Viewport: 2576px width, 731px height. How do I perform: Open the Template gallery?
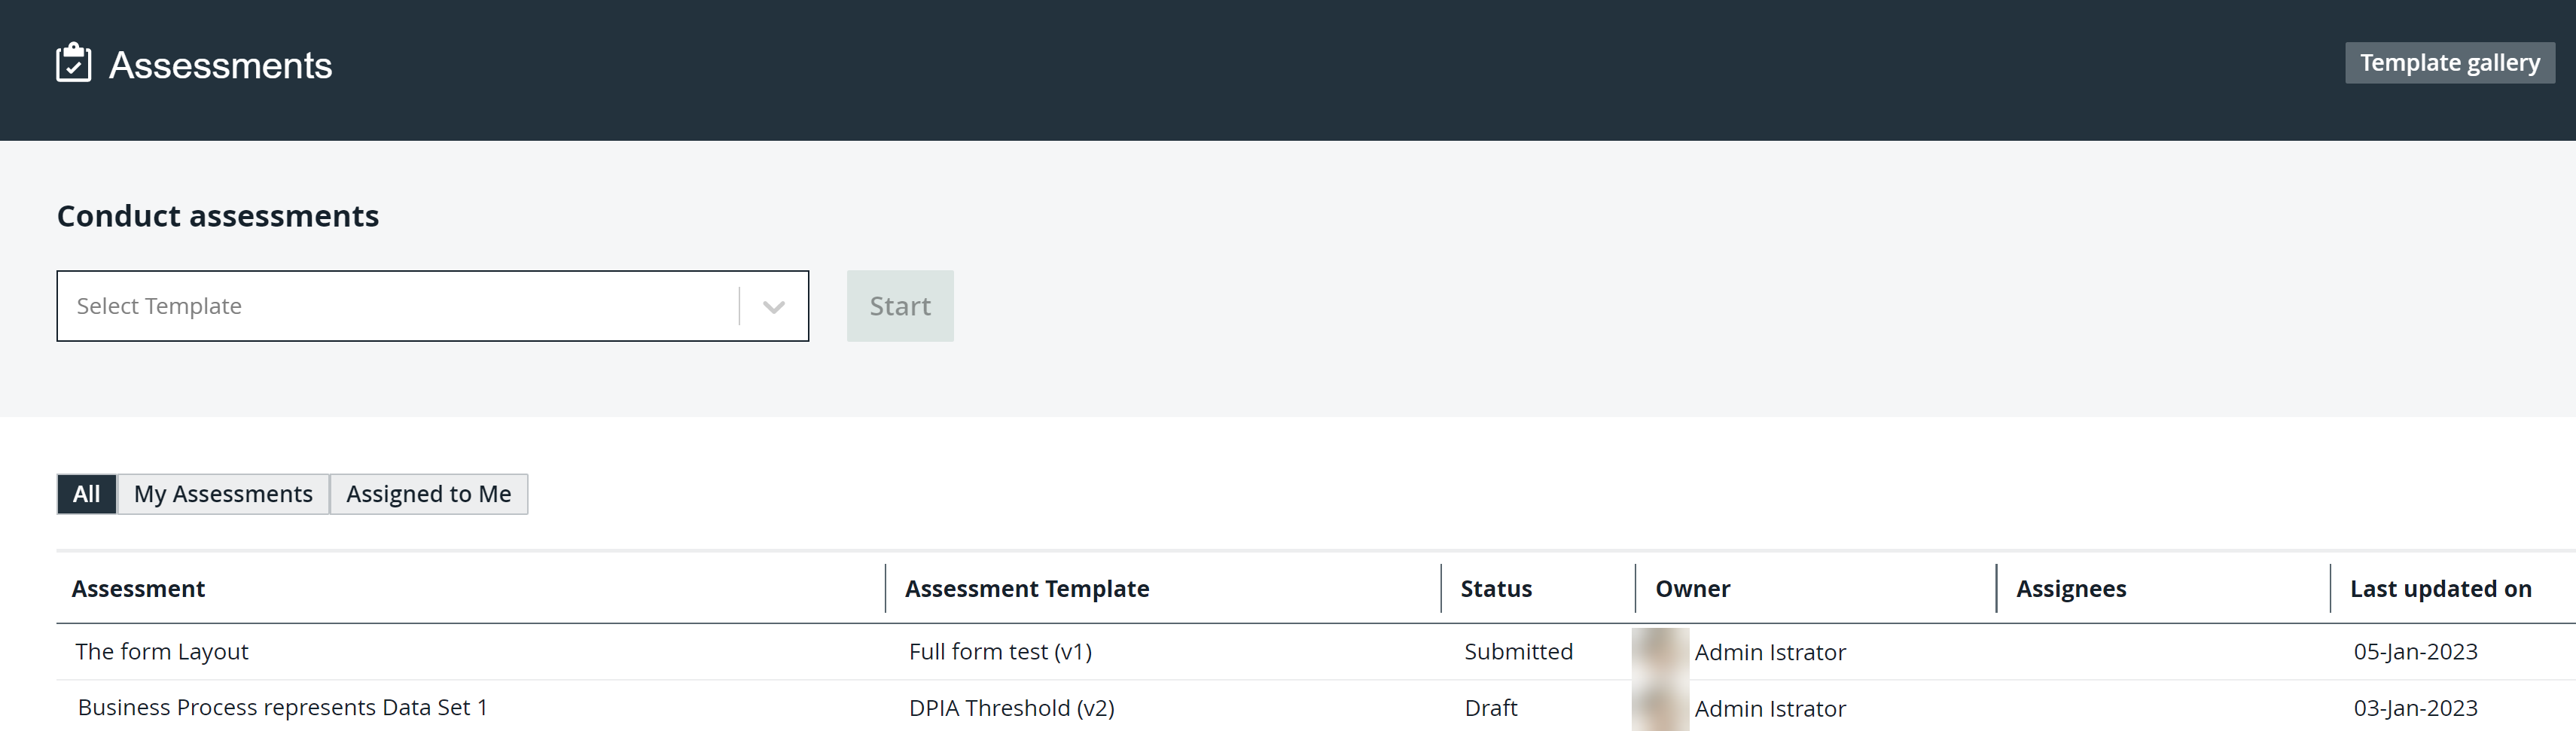2449,62
